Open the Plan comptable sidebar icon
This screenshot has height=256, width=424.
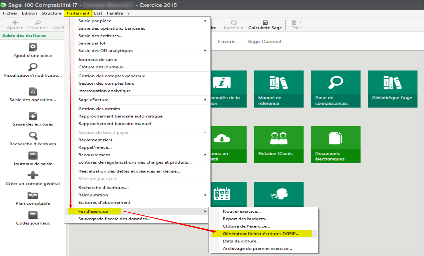click(x=33, y=195)
